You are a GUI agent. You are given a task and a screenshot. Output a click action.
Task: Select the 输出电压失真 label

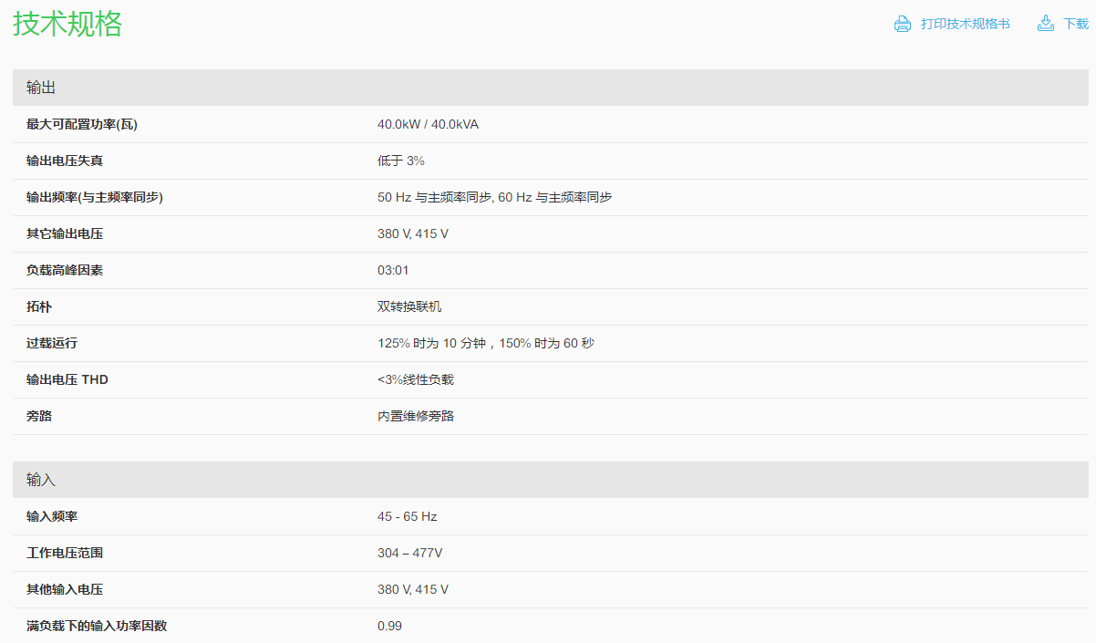point(65,161)
